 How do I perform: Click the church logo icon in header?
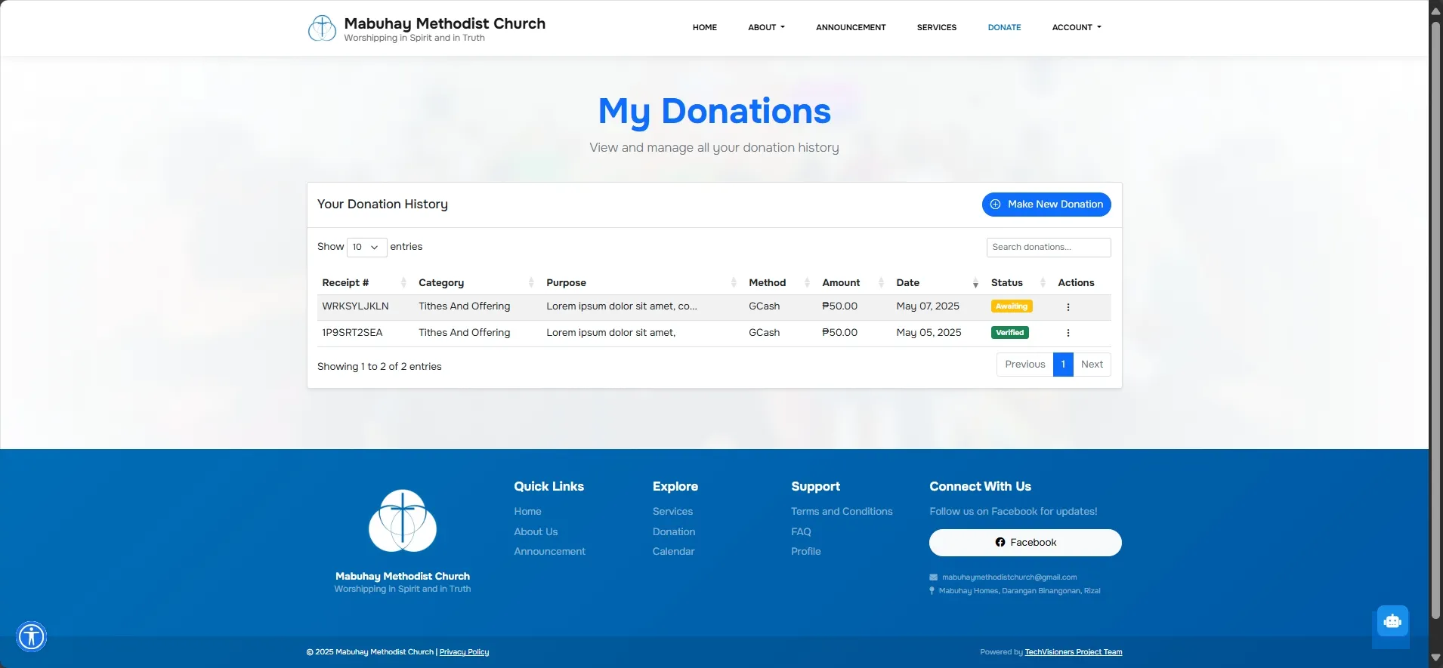[x=322, y=28]
